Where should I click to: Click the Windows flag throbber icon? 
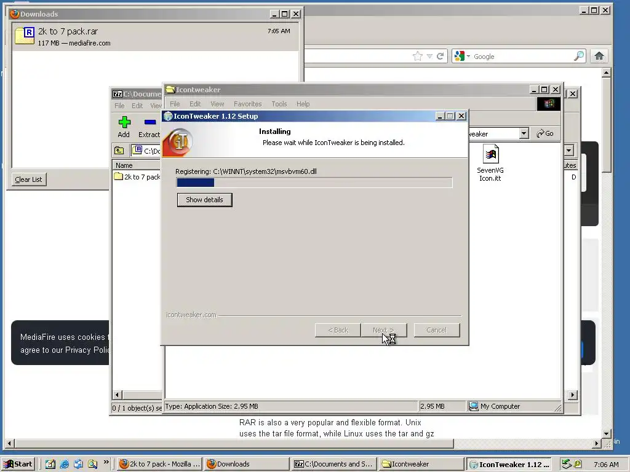[x=548, y=104]
